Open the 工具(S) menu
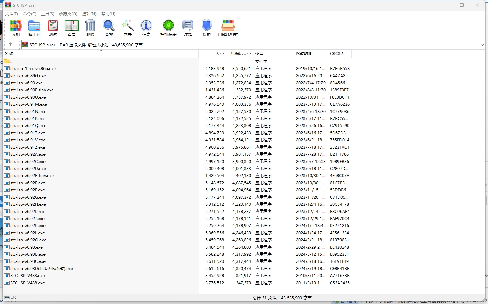 (x=48, y=14)
